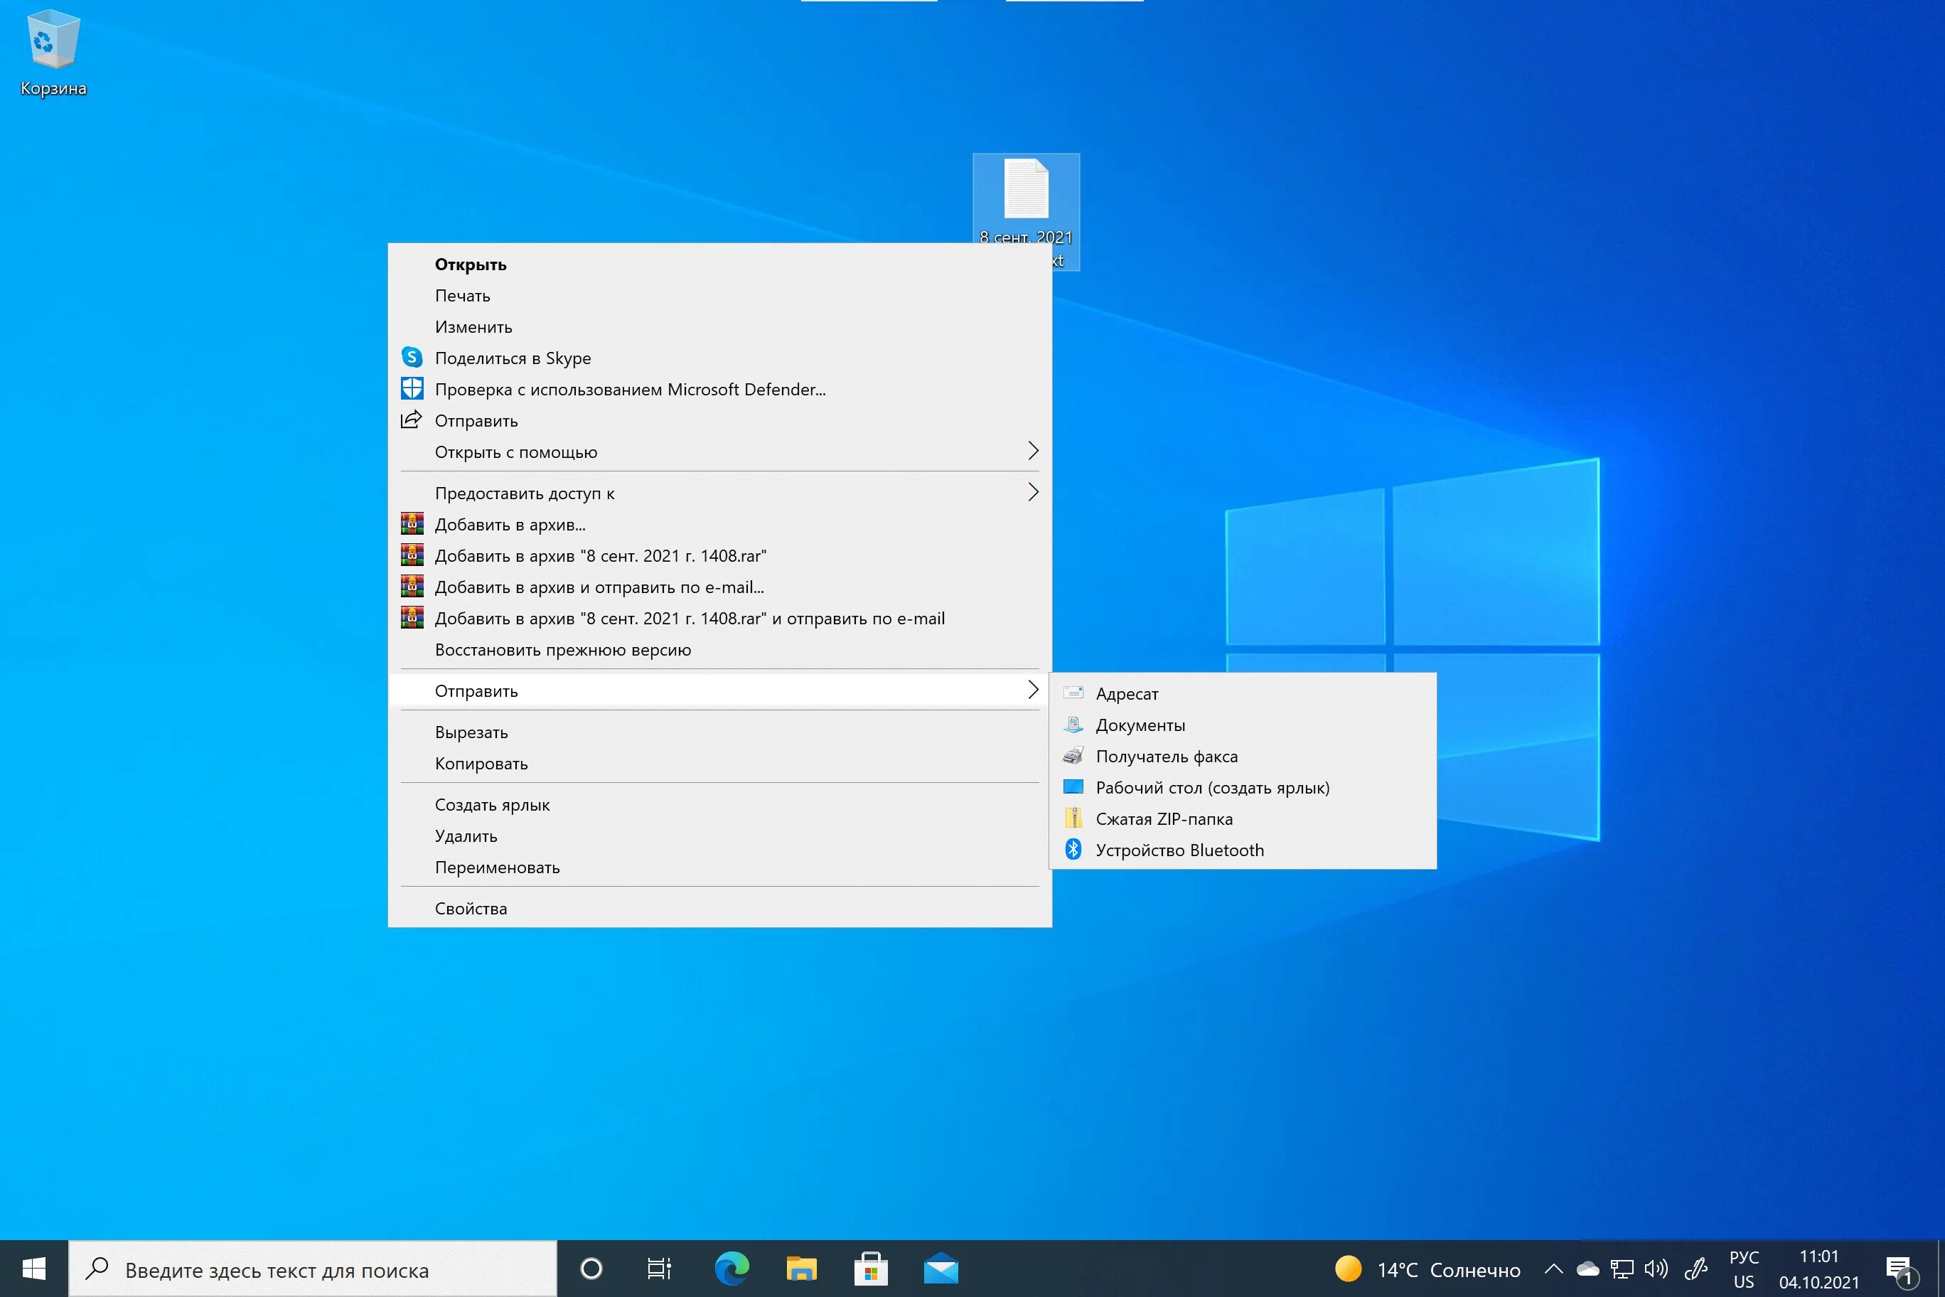Screen dimensions: 1945x1297
Task: Expand the 'Предоставить доступ к' submenu arrow
Action: tap(1032, 492)
